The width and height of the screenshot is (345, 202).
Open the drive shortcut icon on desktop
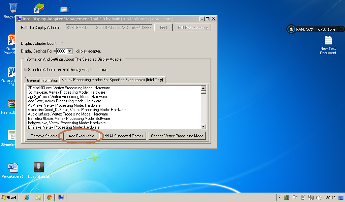tap(65, 9)
